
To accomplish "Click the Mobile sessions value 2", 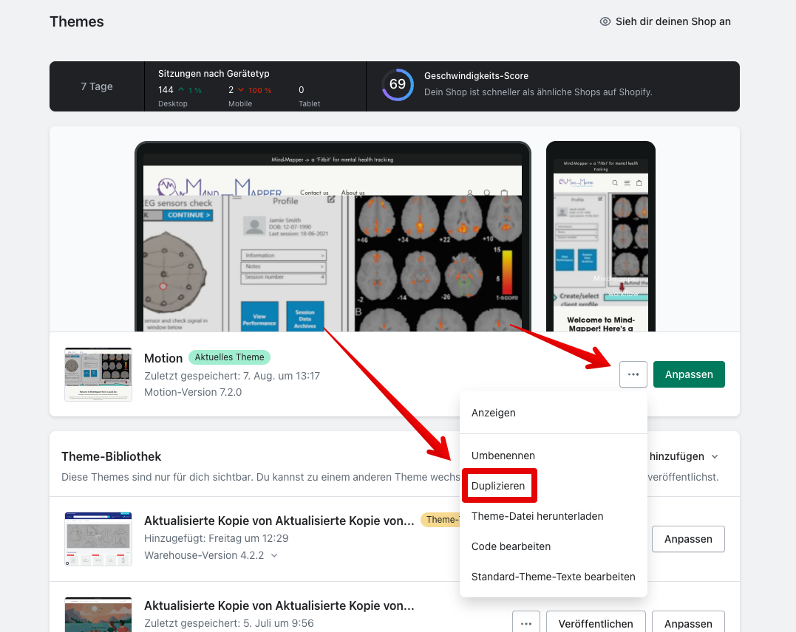I will click(231, 90).
